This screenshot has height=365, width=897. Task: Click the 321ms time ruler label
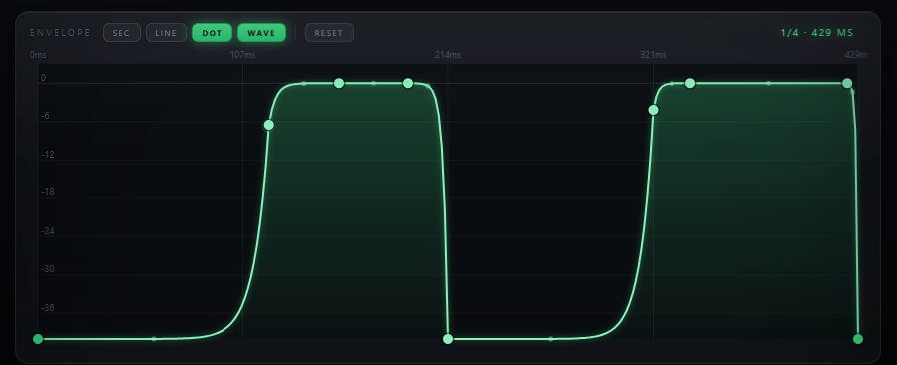(653, 55)
